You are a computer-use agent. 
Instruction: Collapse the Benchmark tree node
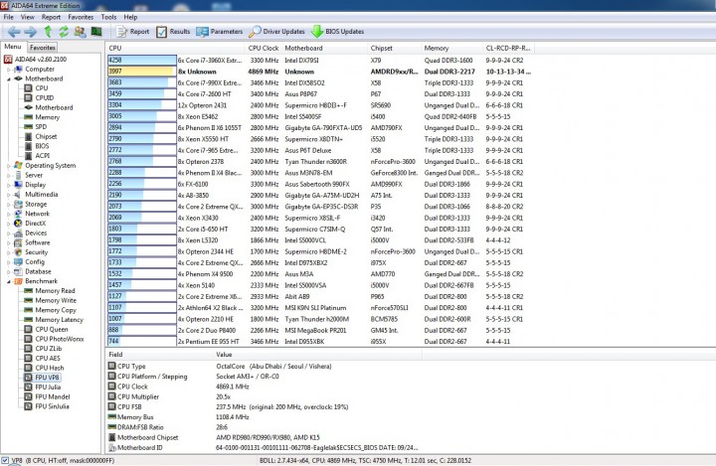coord(8,281)
